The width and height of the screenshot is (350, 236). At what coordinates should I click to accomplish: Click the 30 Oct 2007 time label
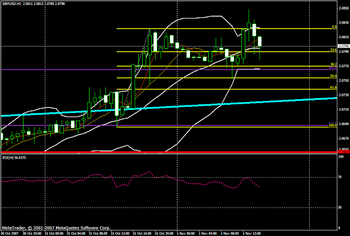click(x=10, y=234)
